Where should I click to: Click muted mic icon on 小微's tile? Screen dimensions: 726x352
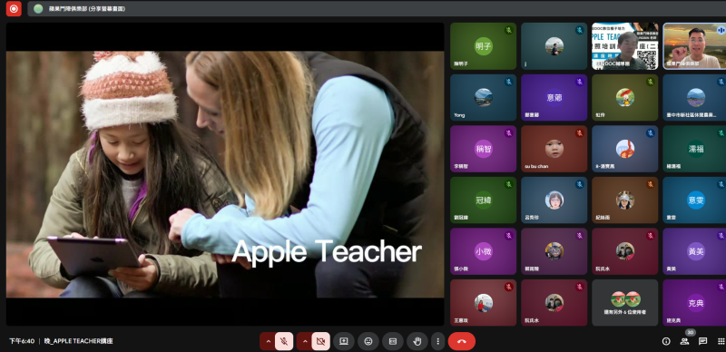[509, 236]
